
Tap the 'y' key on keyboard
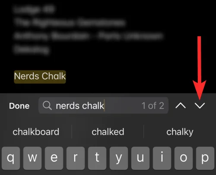(x=119, y=158)
